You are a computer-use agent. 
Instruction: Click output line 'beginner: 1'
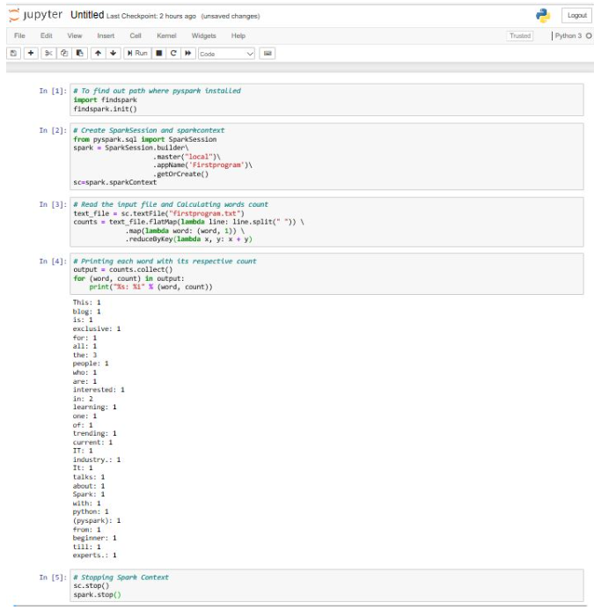(95, 538)
